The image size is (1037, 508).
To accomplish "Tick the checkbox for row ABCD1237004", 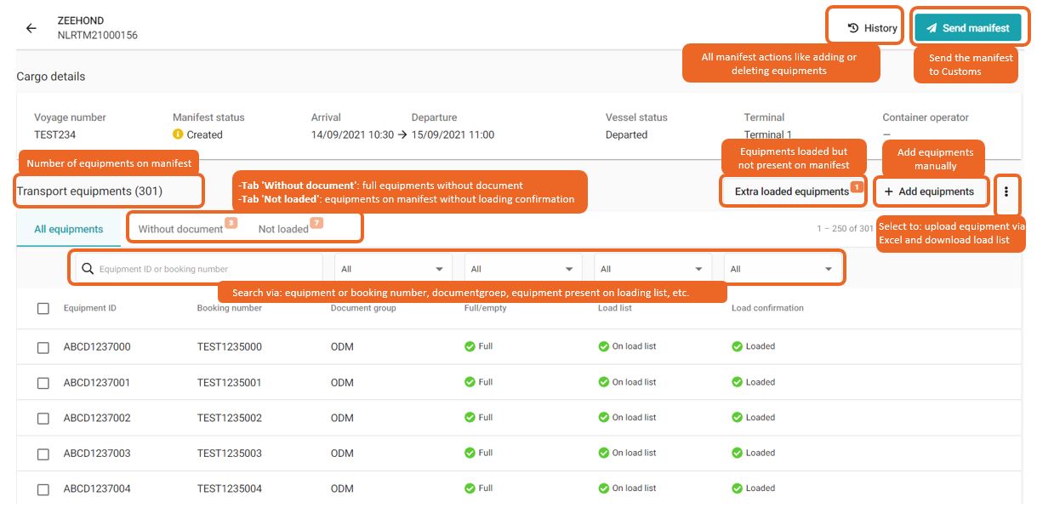I will (42, 488).
